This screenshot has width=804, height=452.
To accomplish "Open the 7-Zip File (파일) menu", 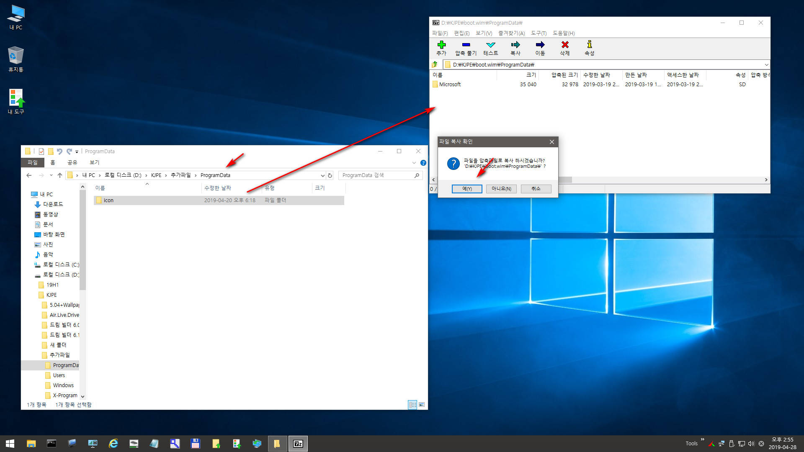I will 440,33.
